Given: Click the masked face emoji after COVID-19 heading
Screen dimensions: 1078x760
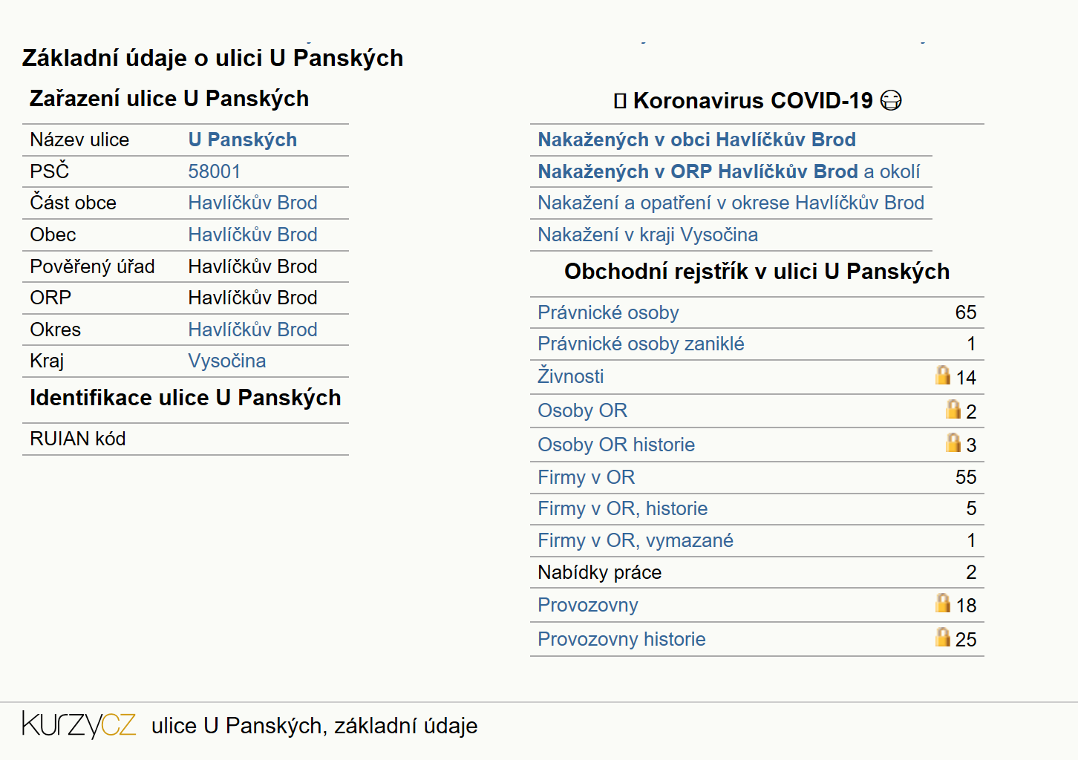Looking at the screenshot, I should (891, 100).
